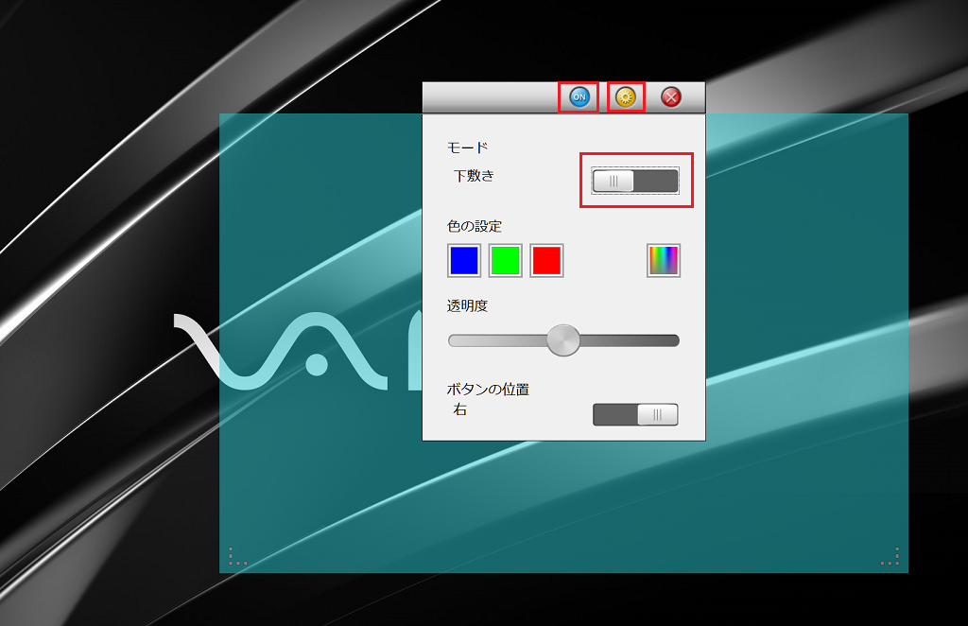Close the panel with the red X
Viewport: 968px width, 626px height.
coord(671,96)
